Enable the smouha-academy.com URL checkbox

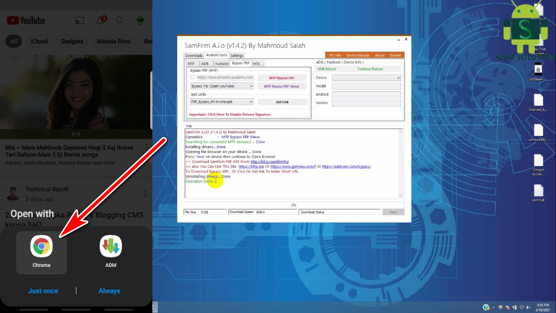192,77
